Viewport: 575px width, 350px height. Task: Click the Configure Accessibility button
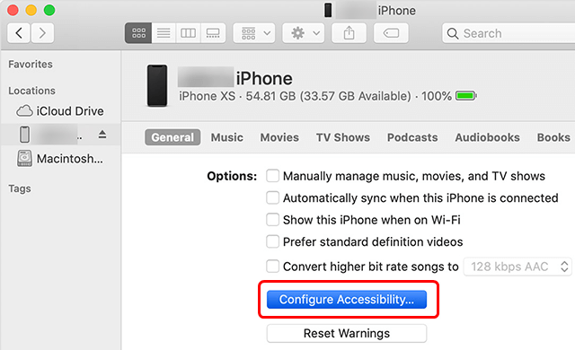(347, 300)
